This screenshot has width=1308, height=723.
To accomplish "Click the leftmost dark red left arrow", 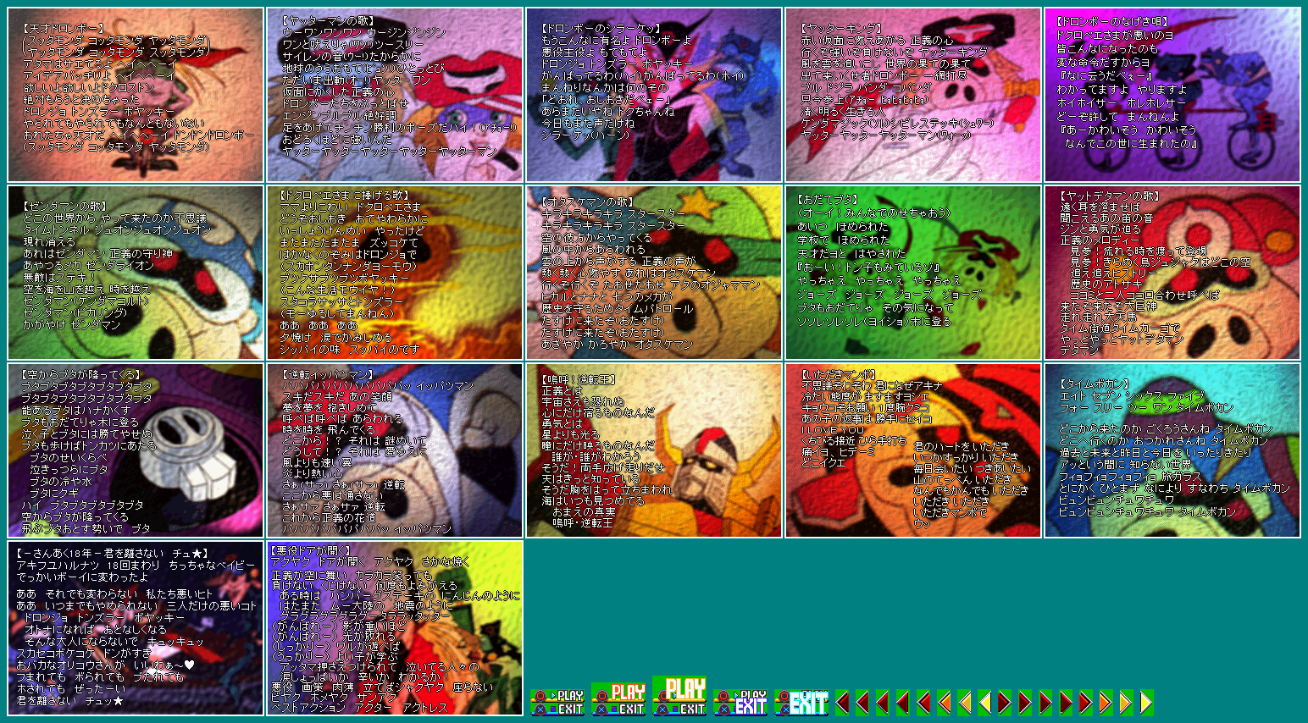I will tap(842, 703).
